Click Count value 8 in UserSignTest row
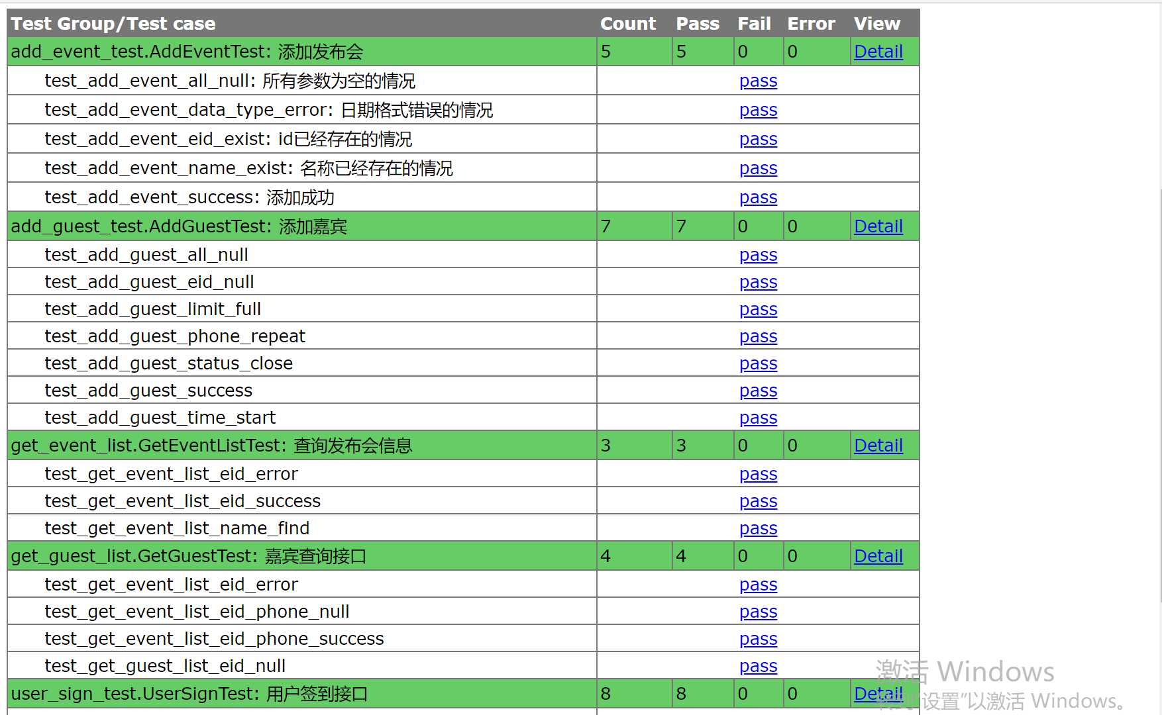The height and width of the screenshot is (715, 1162). [606, 694]
